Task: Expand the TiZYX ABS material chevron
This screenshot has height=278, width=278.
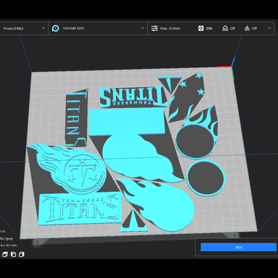Action: coord(142,28)
